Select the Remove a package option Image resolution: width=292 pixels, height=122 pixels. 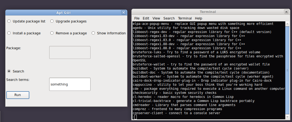pos(52,33)
